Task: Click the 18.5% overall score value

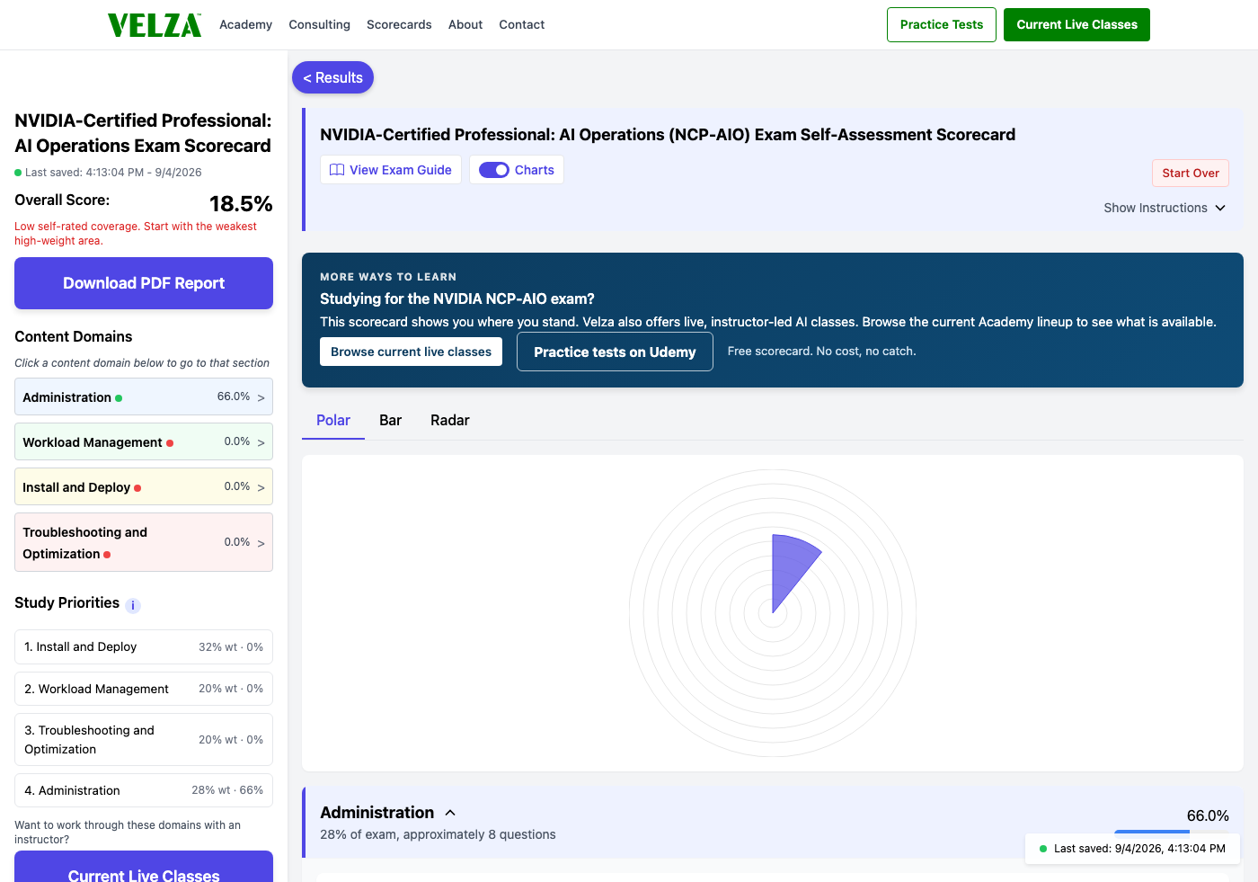Action: [x=241, y=204]
